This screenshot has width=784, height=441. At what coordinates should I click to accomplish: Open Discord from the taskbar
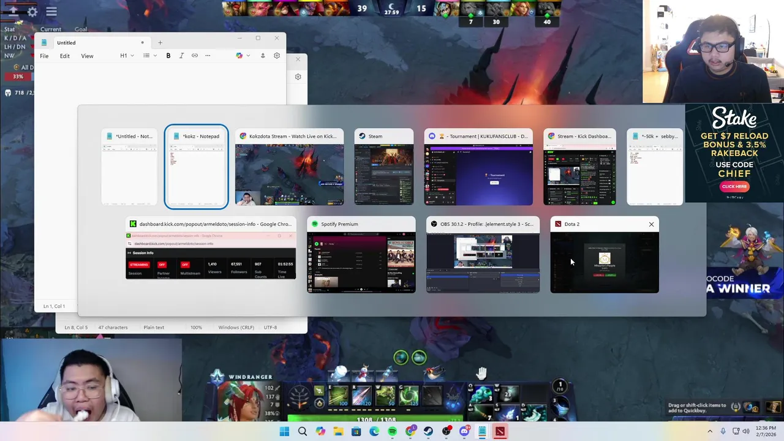coord(464,431)
